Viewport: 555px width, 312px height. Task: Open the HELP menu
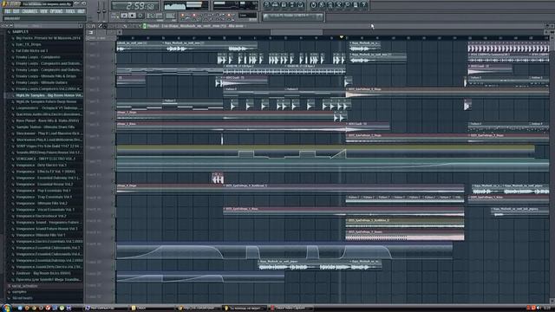[x=81, y=11]
